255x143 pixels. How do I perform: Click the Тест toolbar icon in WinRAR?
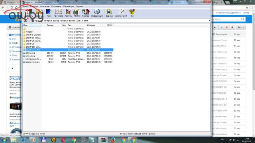point(49,13)
